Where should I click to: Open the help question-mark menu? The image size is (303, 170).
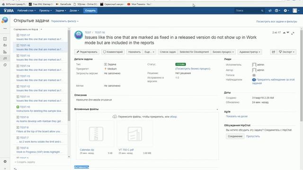click(x=277, y=10)
